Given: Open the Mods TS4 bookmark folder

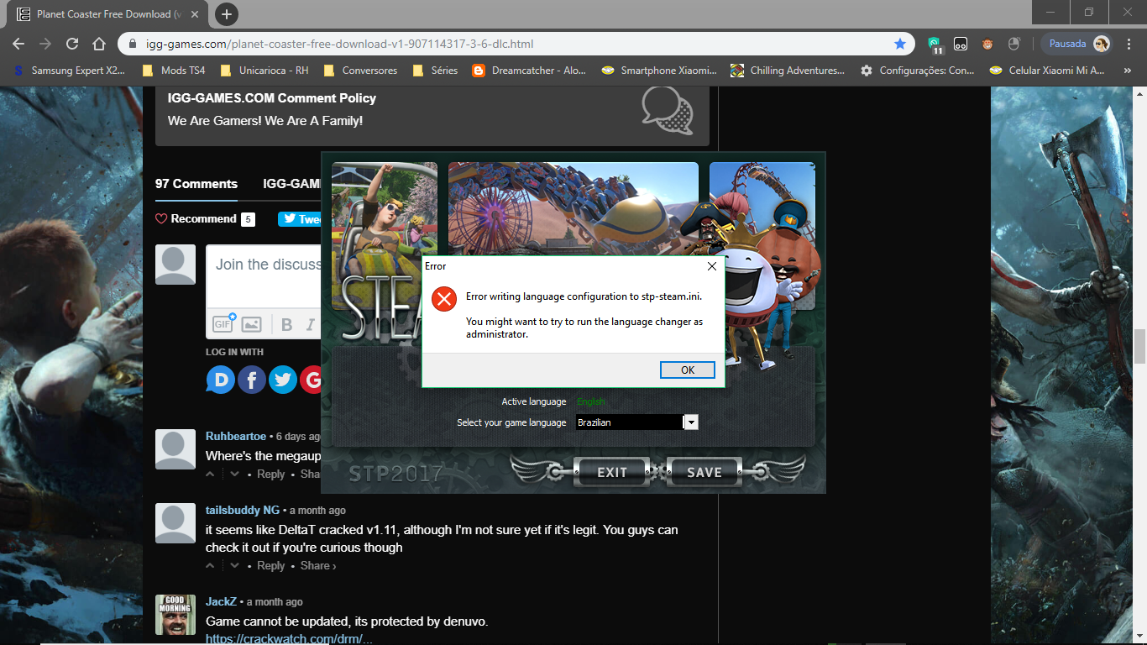Looking at the screenshot, I should click(174, 71).
